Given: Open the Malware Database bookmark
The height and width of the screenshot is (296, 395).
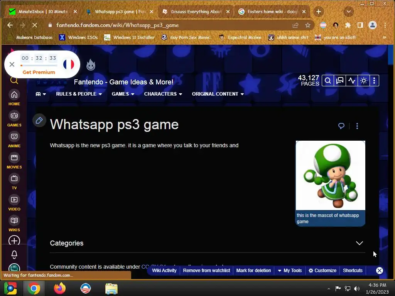Looking at the screenshot, I should click(30, 37).
